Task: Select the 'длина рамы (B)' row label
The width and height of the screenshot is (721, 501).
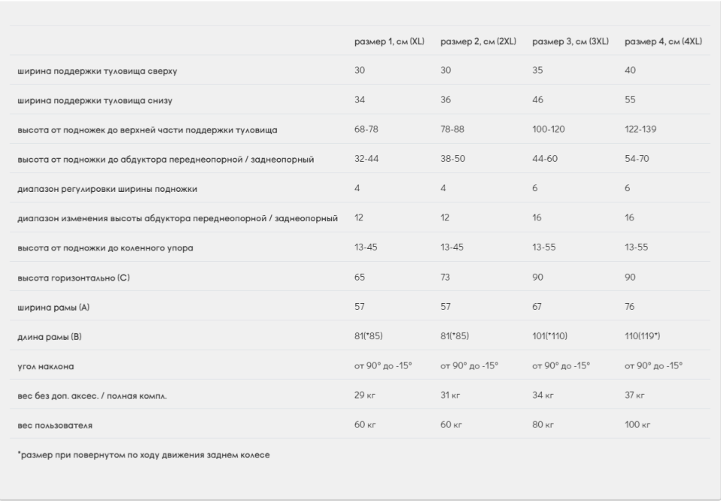Action: (x=49, y=337)
